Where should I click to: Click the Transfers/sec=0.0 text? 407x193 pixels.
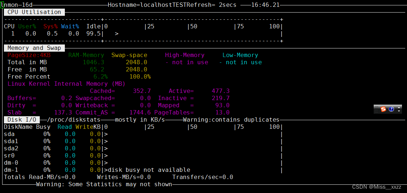coord(203,177)
